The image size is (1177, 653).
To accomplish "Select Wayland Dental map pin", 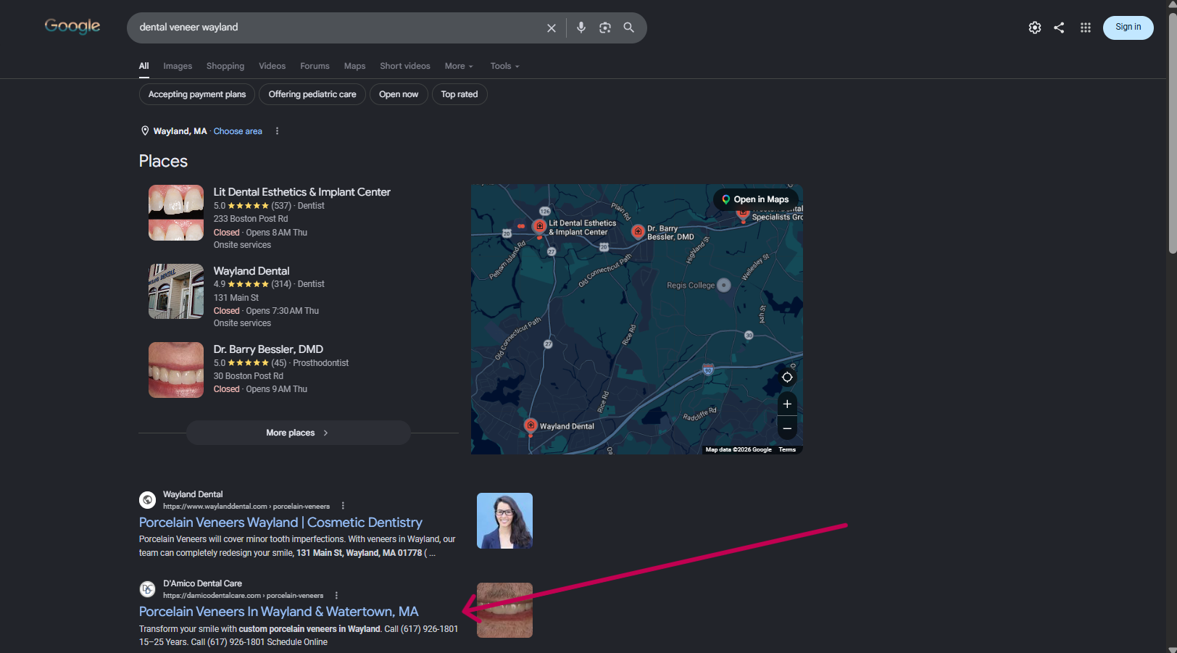I will [x=531, y=425].
